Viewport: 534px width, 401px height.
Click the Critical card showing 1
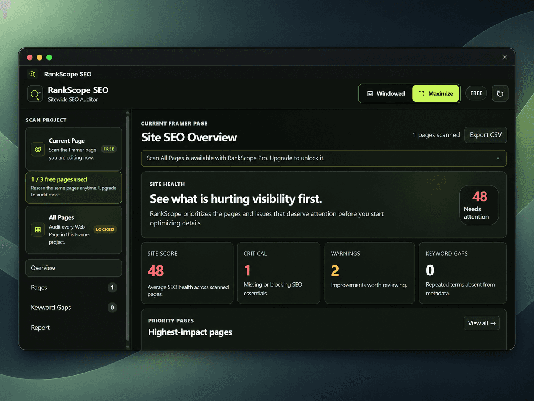click(279, 273)
